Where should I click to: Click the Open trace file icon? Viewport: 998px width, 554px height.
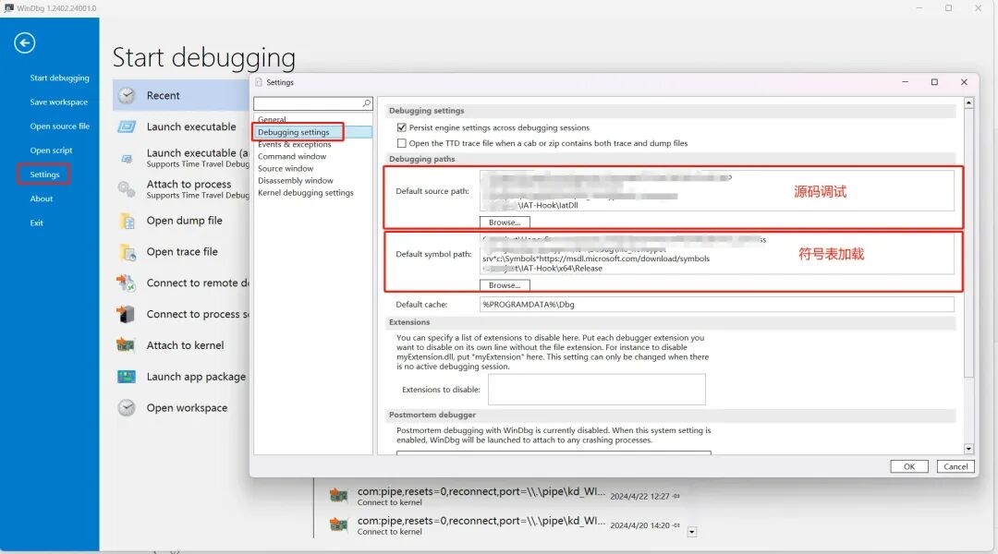[128, 252]
